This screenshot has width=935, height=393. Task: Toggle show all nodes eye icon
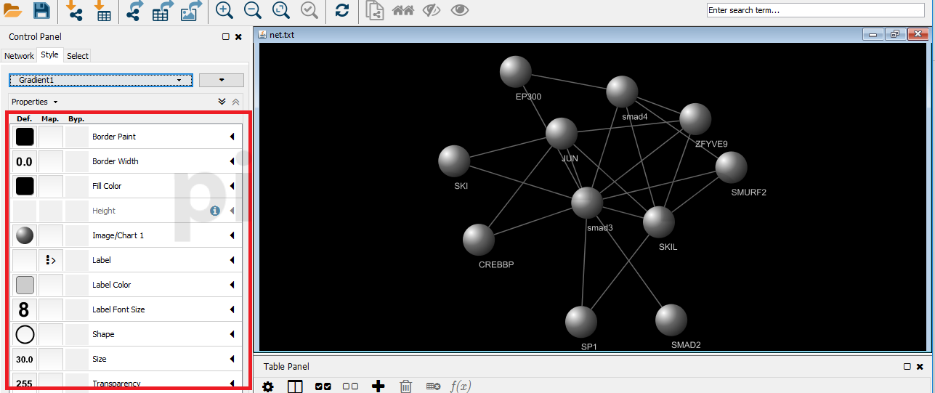click(x=460, y=10)
